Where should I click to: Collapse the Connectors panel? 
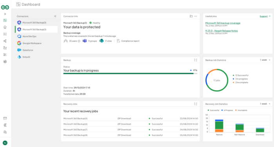coord(55,16)
